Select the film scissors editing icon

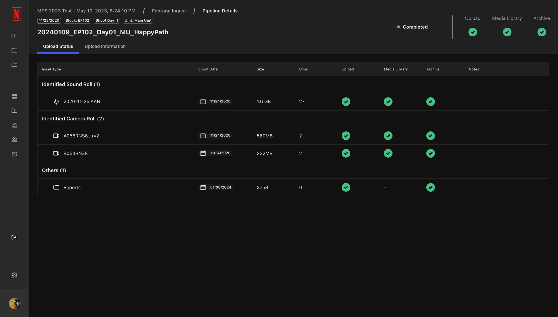(14, 139)
